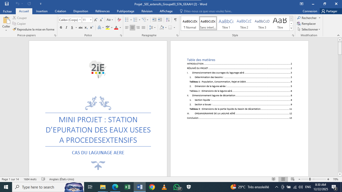Click the increase indent icon
The width and height of the screenshot is (342, 192).
[x=160, y=20]
